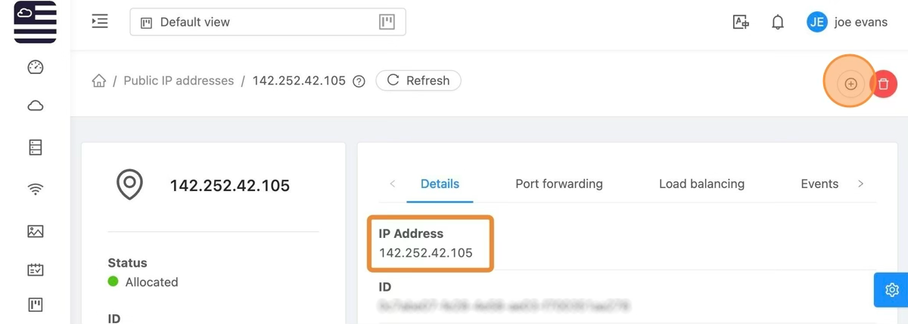Open the Default view dropdown
The image size is (908, 324).
[x=268, y=23]
